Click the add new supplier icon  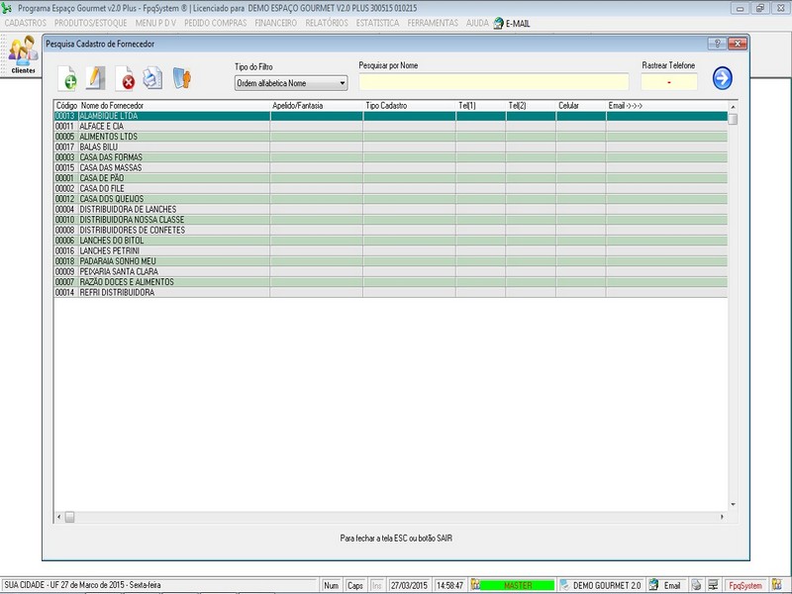pos(68,79)
